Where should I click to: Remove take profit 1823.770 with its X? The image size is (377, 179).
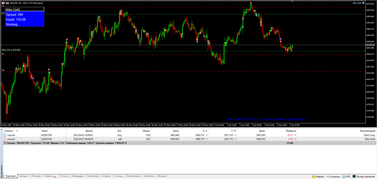click(235, 139)
